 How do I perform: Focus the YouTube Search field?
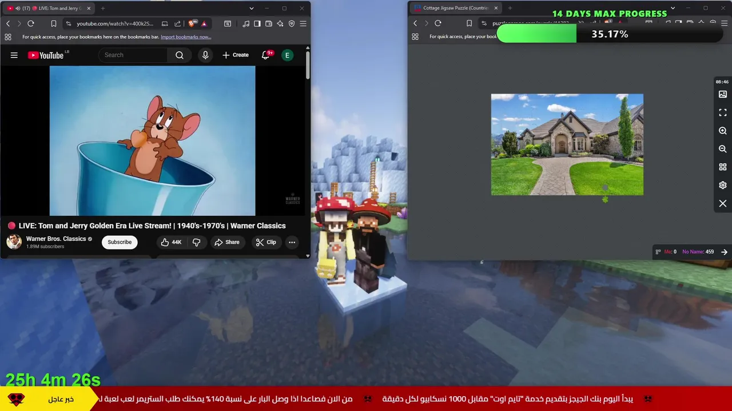point(133,55)
